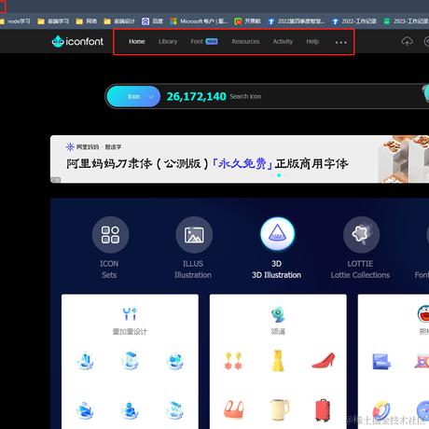Select the active cyan banner carousel dot

[279, 175]
